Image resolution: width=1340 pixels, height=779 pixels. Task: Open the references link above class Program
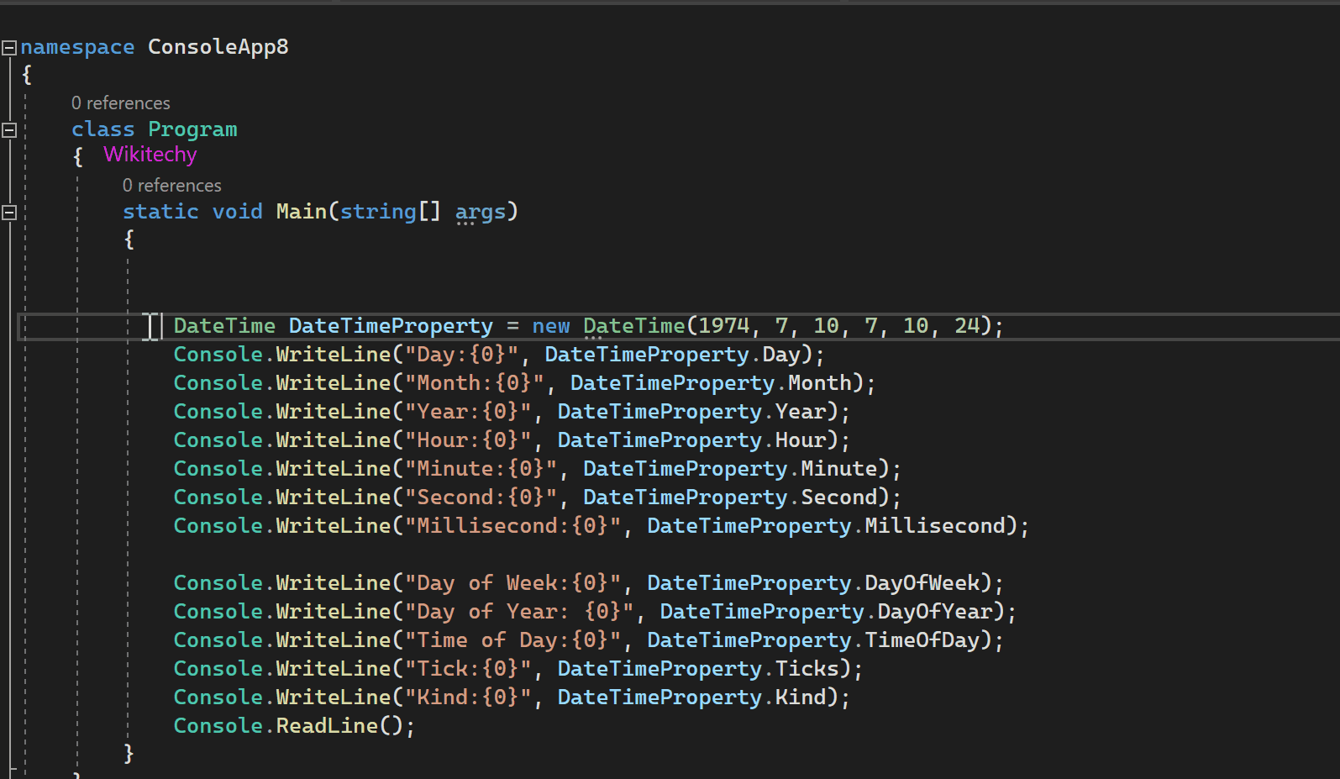coord(120,103)
